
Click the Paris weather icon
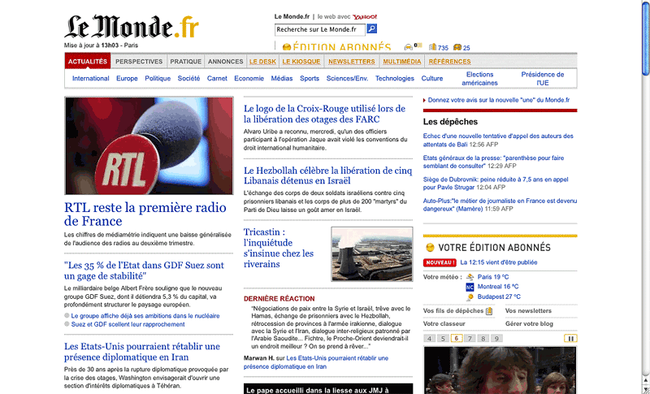click(x=470, y=277)
